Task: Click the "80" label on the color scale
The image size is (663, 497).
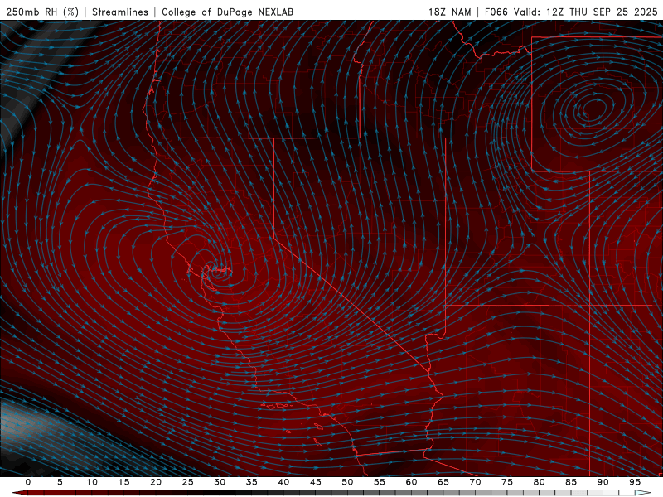Action: pyautogui.click(x=539, y=482)
